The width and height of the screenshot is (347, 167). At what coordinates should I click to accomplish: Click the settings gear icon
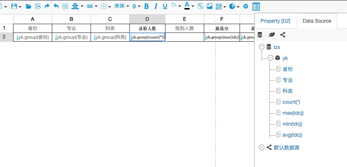(x=246, y=7)
